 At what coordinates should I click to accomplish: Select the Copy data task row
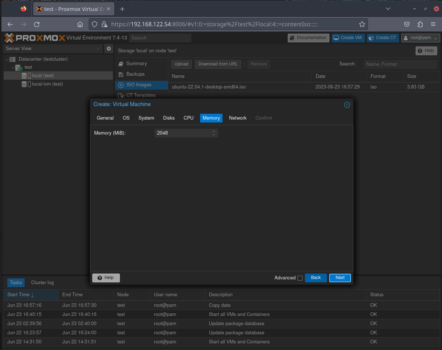(x=221, y=305)
